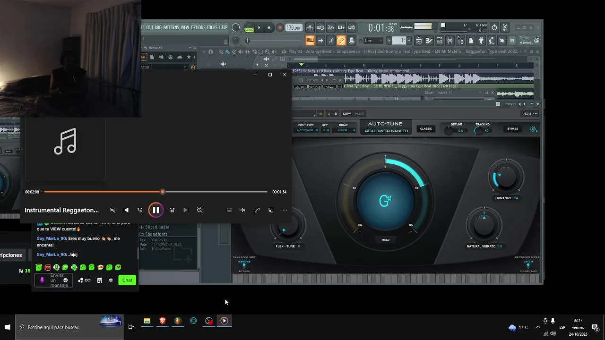Open File Explorer from the taskbar

coord(147,321)
